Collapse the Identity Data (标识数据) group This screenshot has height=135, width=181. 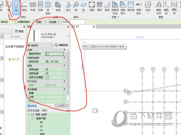pyautogui.click(x=64, y=89)
